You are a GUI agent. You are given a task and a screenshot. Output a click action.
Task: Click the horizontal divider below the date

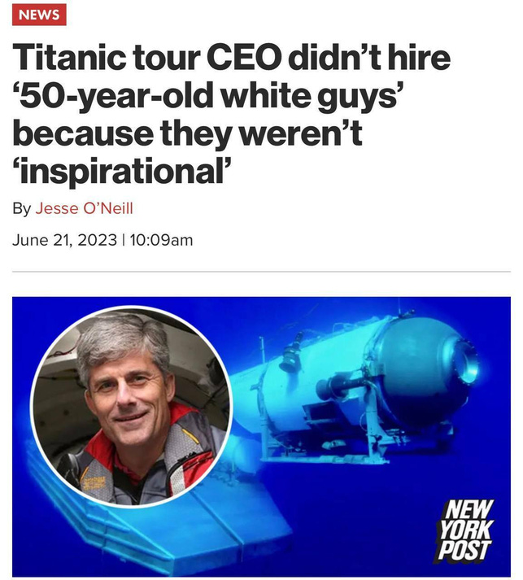tap(262, 272)
